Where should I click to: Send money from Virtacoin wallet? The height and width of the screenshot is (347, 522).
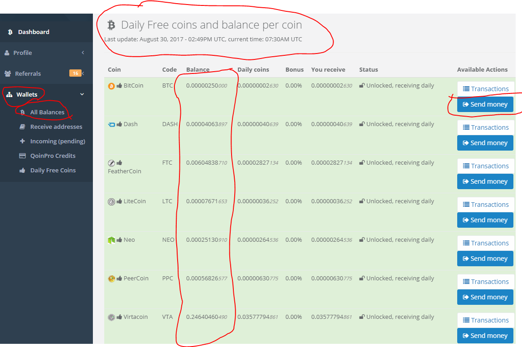(485, 336)
